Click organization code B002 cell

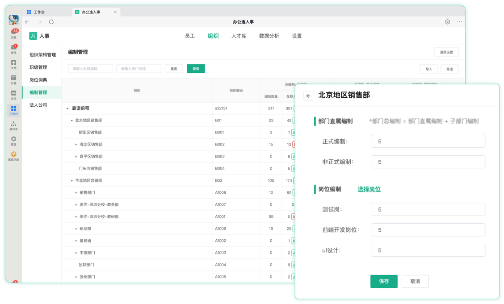coord(236,145)
